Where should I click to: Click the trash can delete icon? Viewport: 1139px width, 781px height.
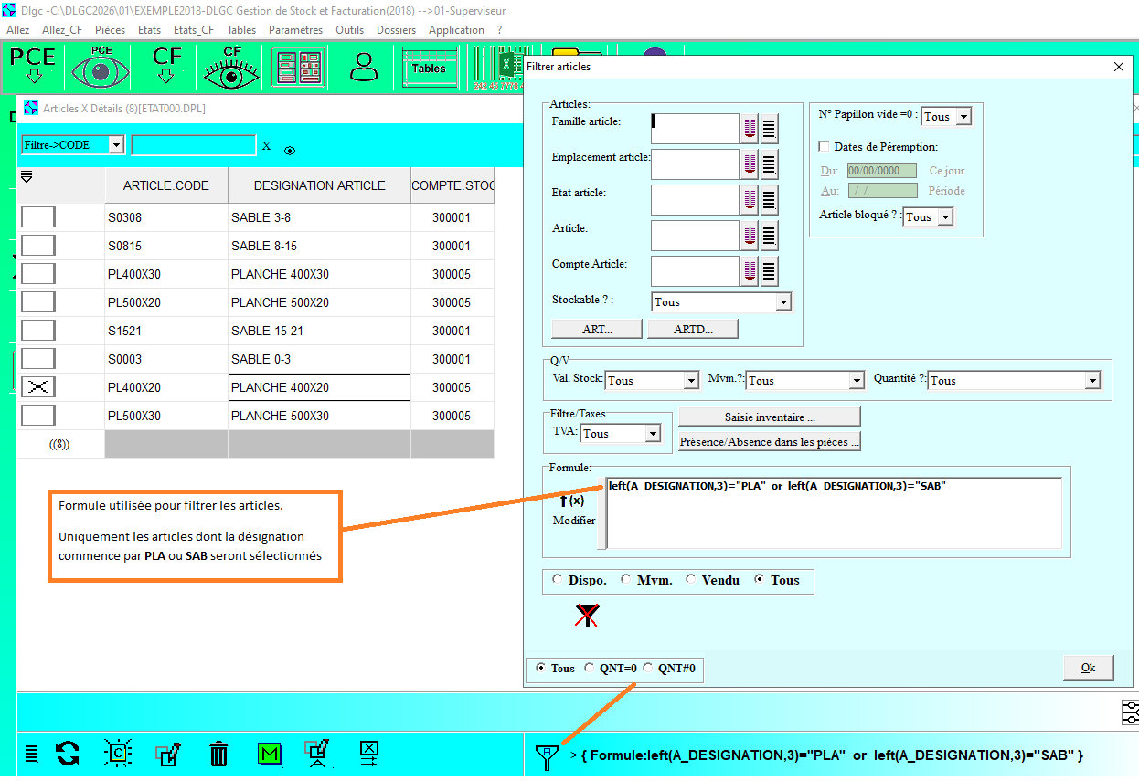tap(218, 754)
